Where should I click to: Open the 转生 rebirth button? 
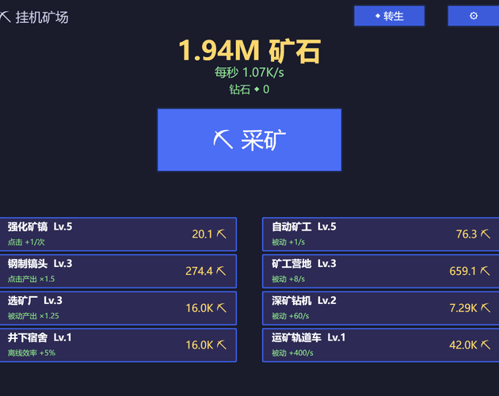coord(389,16)
